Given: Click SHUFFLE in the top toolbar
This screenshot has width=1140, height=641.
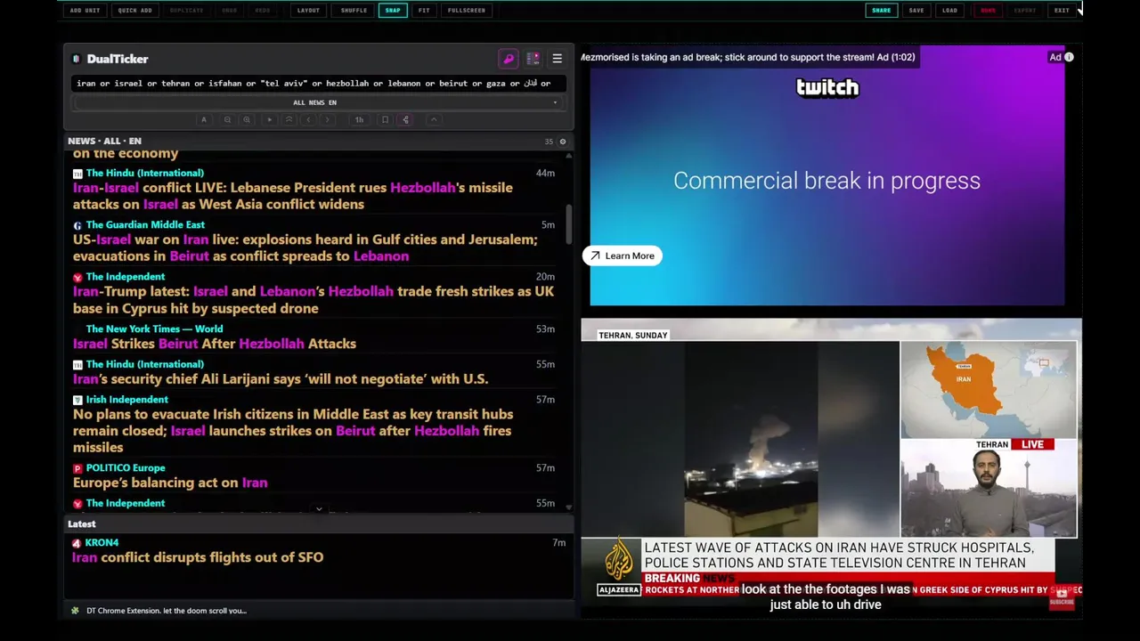Looking at the screenshot, I should pyautogui.click(x=354, y=10).
